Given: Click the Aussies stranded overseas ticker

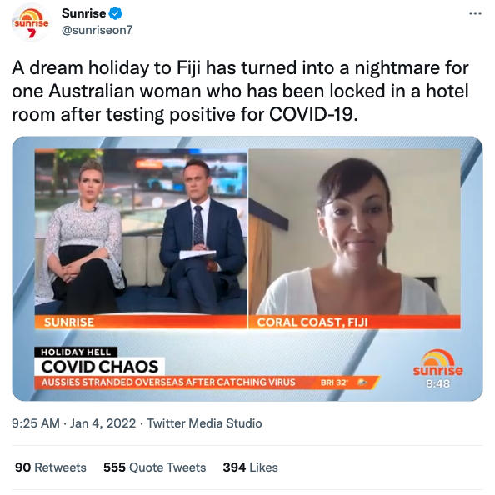Looking at the screenshot, I should (x=168, y=382).
